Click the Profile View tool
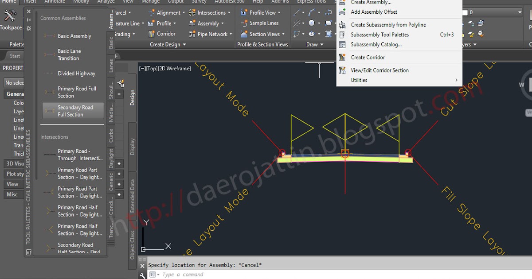This screenshot has height=279, width=532. [261, 12]
